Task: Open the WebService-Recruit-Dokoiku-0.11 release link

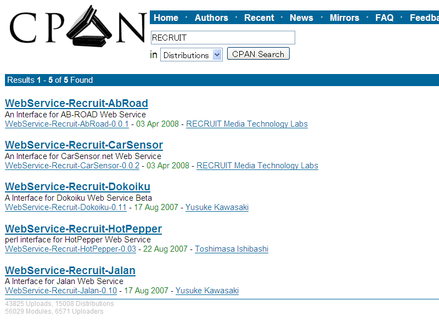Action: 66,207
